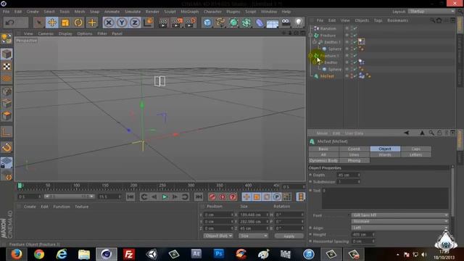Toggle X axis lock

coord(109,22)
